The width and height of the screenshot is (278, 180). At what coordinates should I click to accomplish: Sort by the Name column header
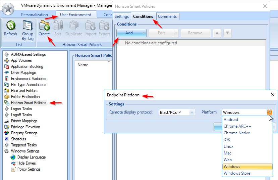click(x=94, y=65)
